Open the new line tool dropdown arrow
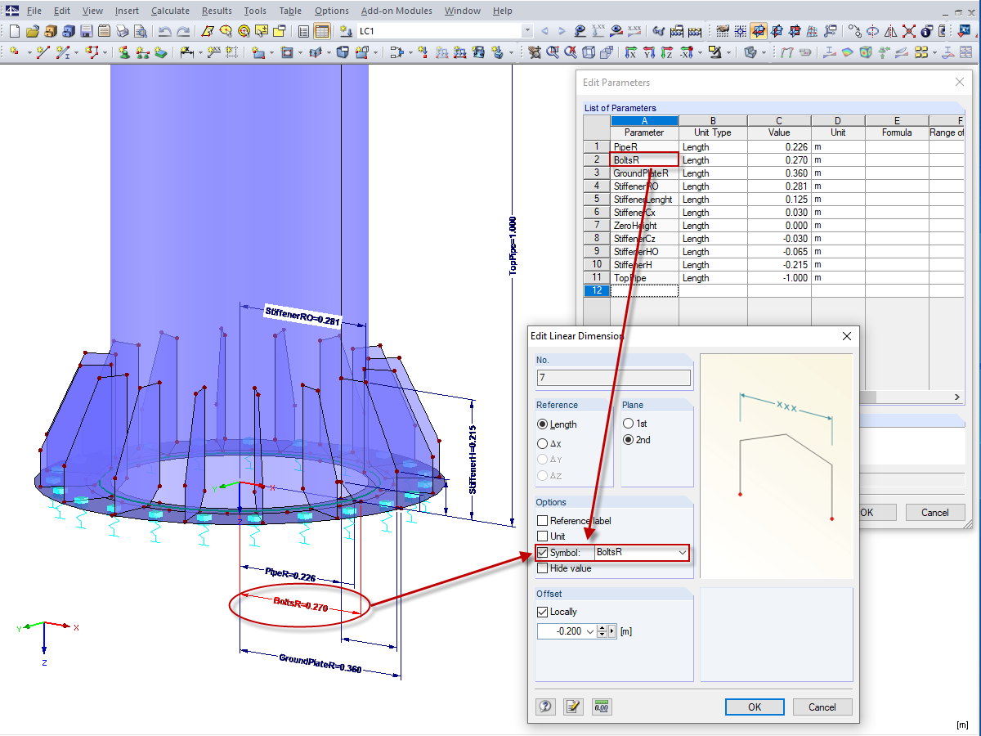This screenshot has width=981, height=736. [76, 52]
